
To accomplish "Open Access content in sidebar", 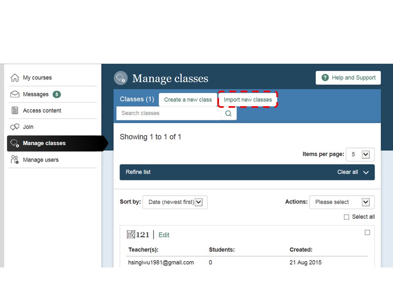I will coord(42,111).
